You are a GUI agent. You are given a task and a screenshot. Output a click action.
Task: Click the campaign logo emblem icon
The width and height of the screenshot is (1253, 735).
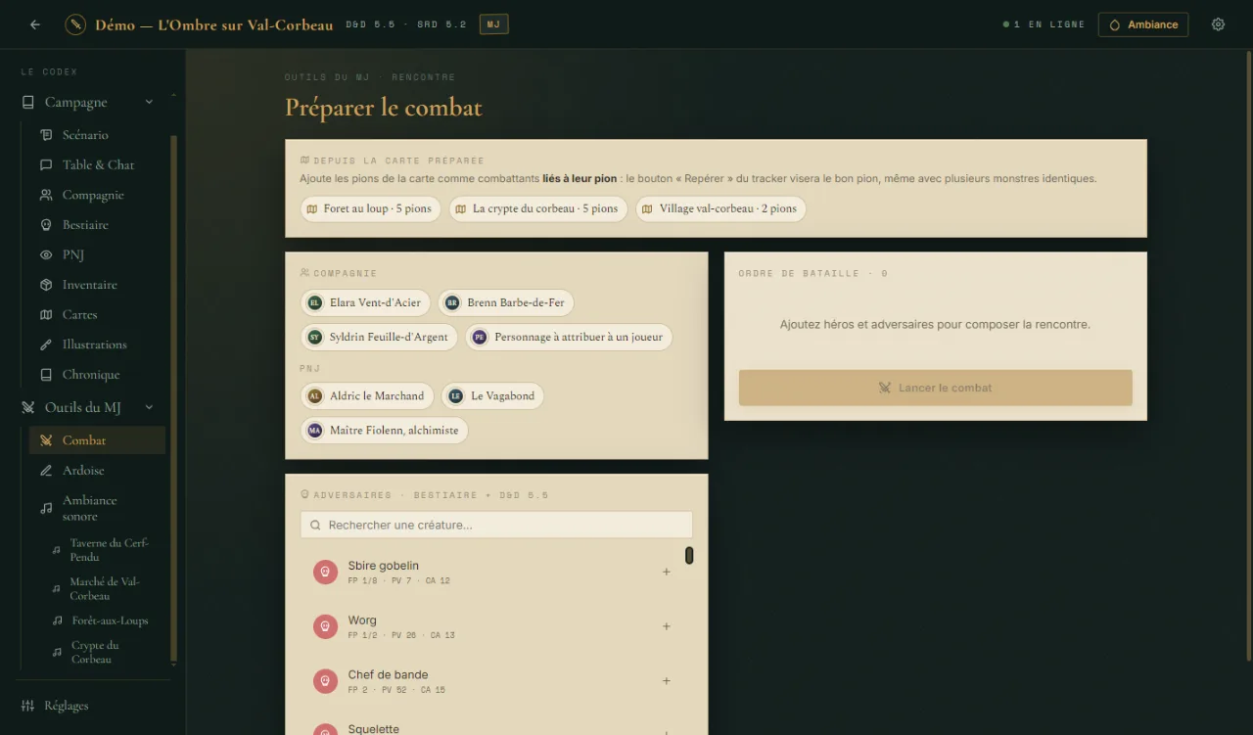coord(75,24)
